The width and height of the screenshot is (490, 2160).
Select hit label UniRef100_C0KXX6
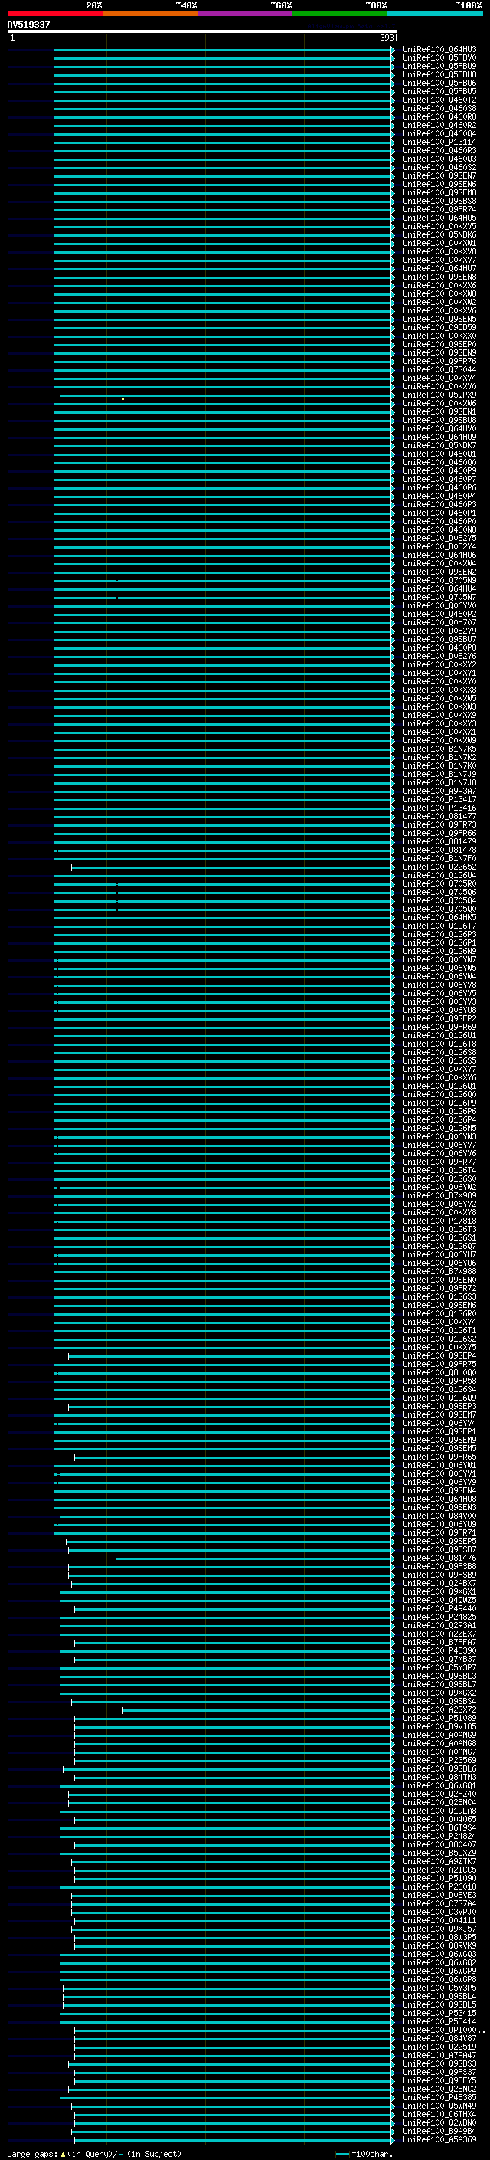tap(439, 285)
